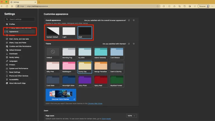This screenshot has width=215, height=121.
Task: Select the Icy Mint theme
Action: [85, 53]
